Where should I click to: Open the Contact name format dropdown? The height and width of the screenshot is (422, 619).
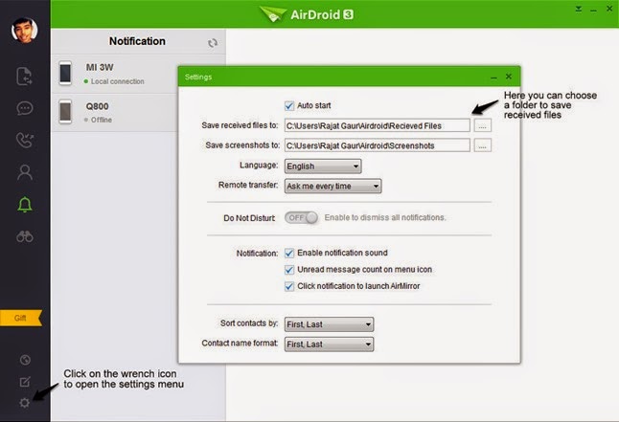329,344
